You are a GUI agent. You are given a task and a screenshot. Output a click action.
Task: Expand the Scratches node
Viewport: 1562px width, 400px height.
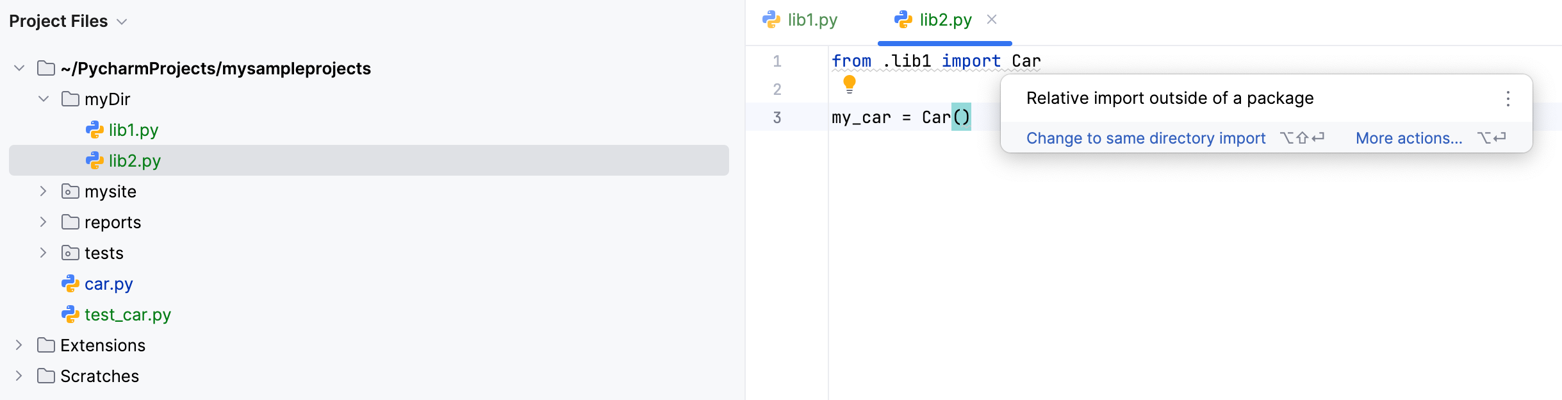tap(19, 376)
